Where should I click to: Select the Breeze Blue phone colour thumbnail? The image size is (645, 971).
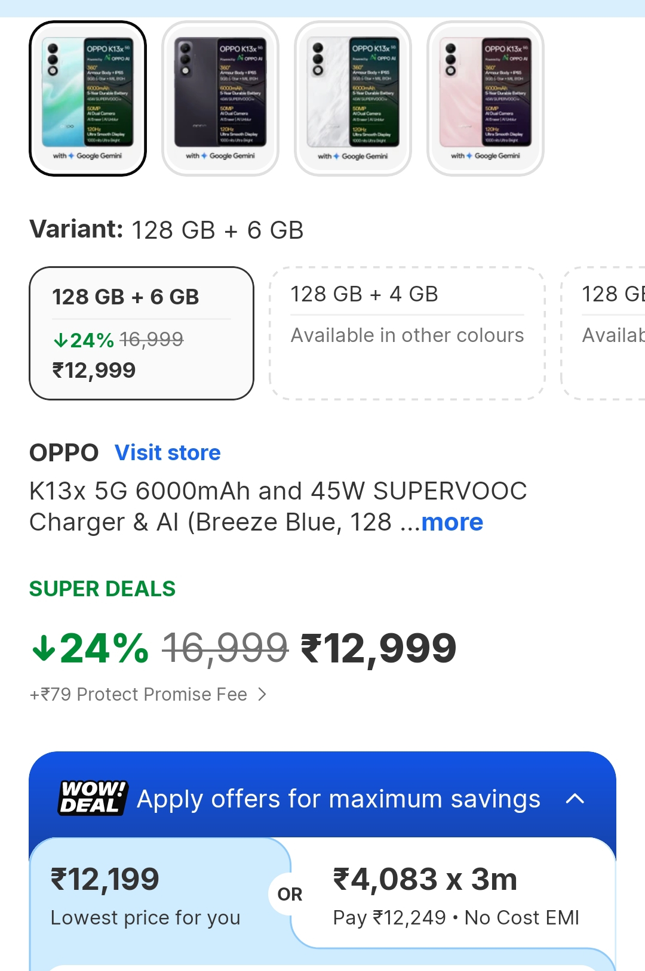point(88,98)
